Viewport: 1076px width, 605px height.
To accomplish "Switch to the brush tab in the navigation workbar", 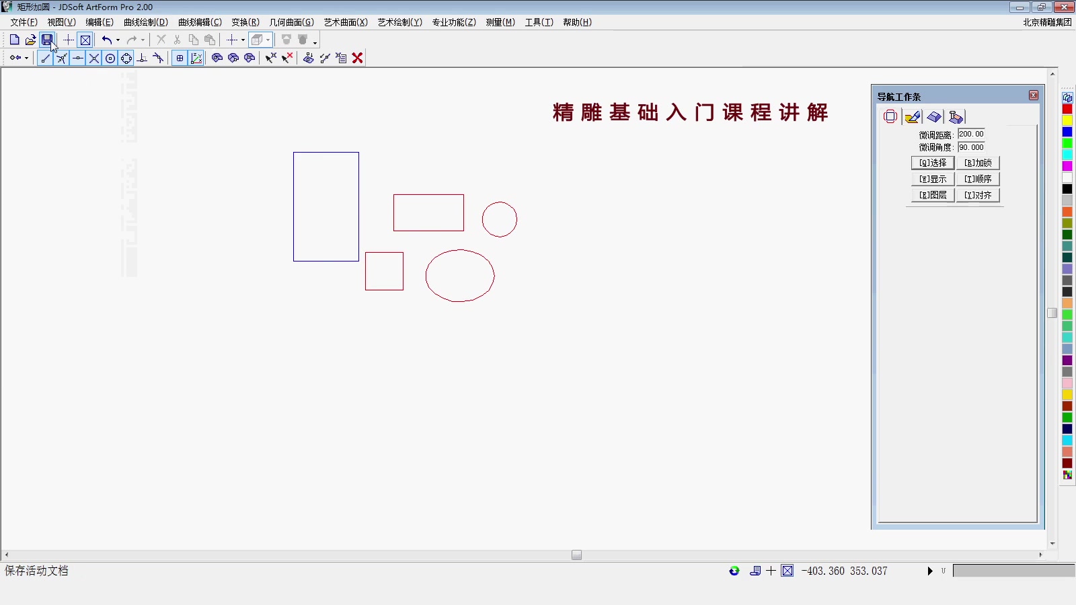I will tap(913, 116).
